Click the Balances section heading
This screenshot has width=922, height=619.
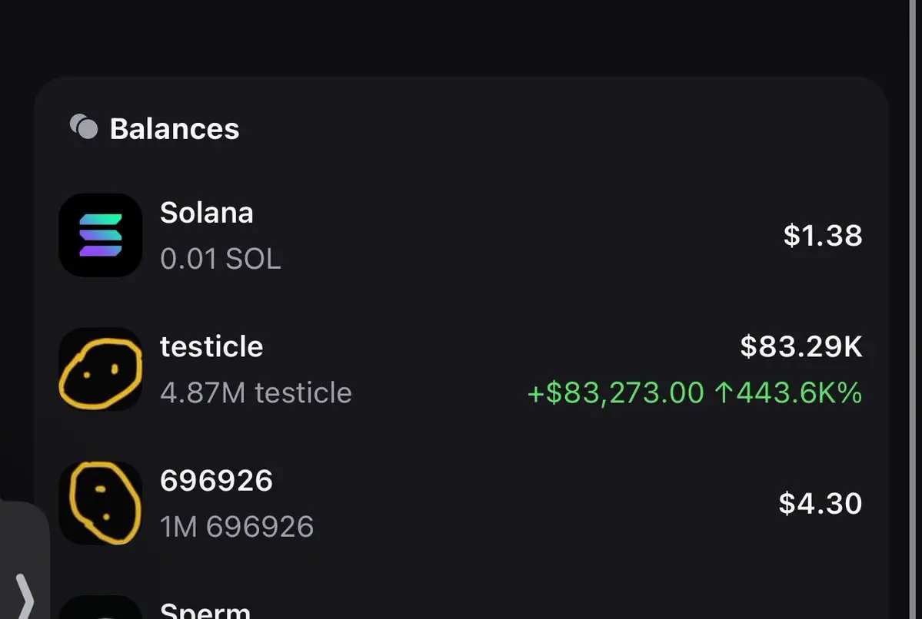(x=175, y=129)
